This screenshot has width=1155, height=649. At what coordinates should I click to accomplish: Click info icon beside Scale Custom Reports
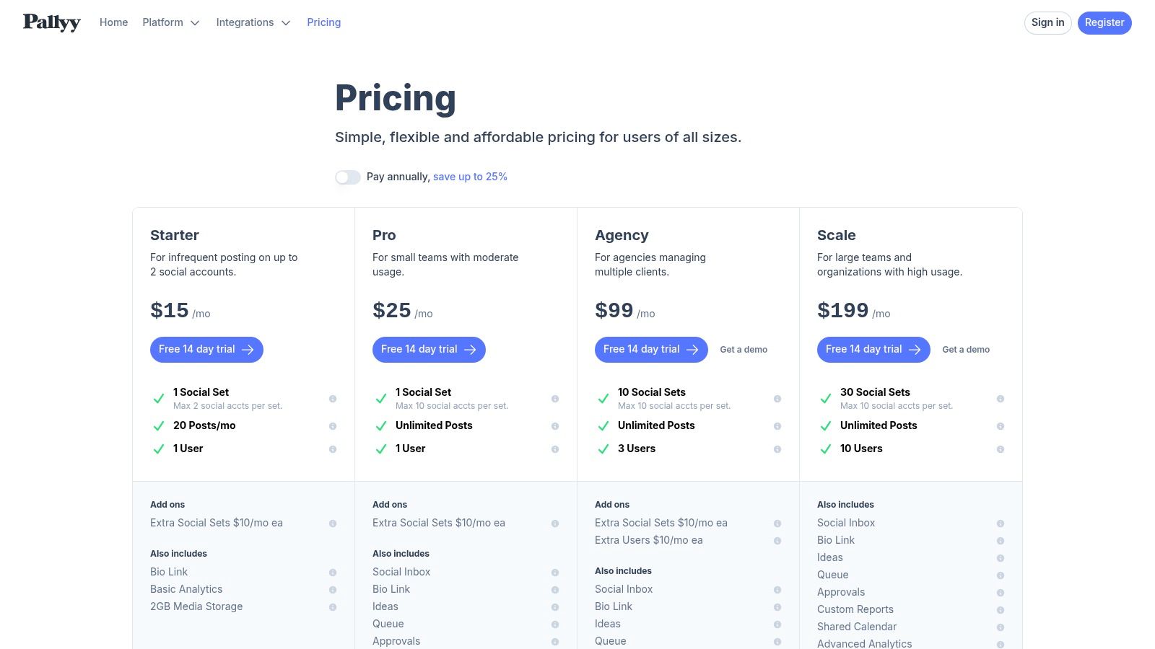pyautogui.click(x=1001, y=610)
